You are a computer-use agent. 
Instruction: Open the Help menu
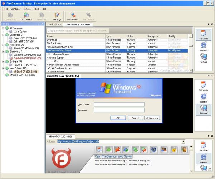[x=44, y=9]
